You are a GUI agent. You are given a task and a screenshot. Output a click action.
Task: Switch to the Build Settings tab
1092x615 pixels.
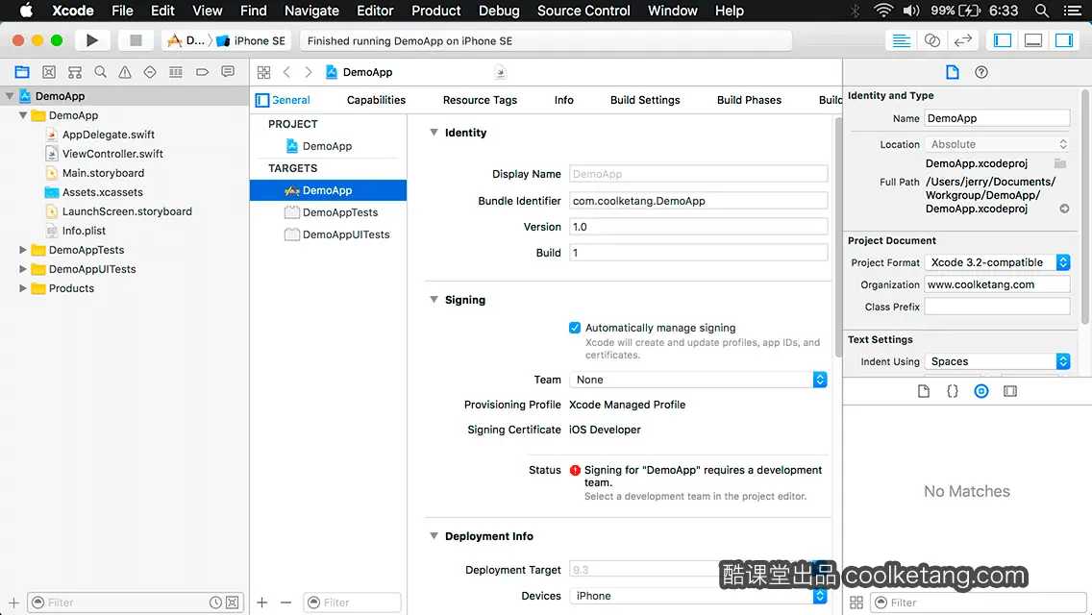(x=645, y=100)
